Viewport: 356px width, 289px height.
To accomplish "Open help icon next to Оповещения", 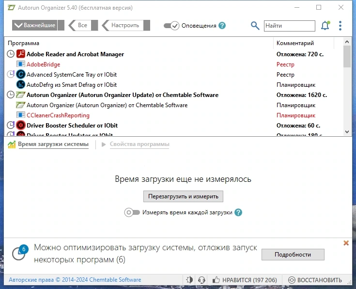I will point(222,26).
